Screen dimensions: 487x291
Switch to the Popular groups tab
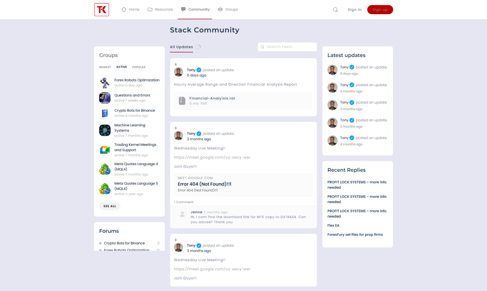(x=139, y=67)
